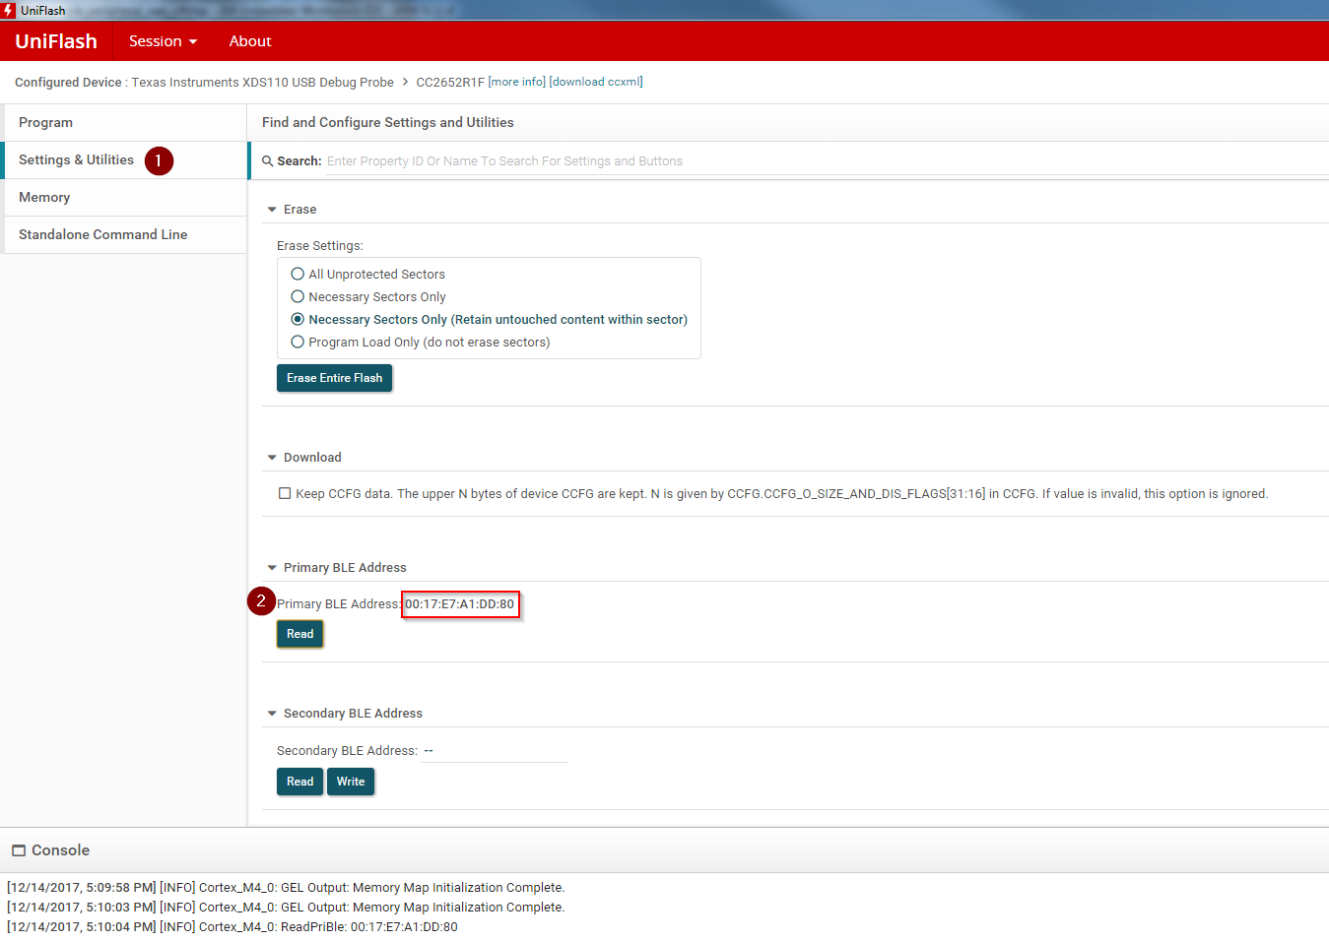Collapse the Secondary BLE Address section

[272, 714]
